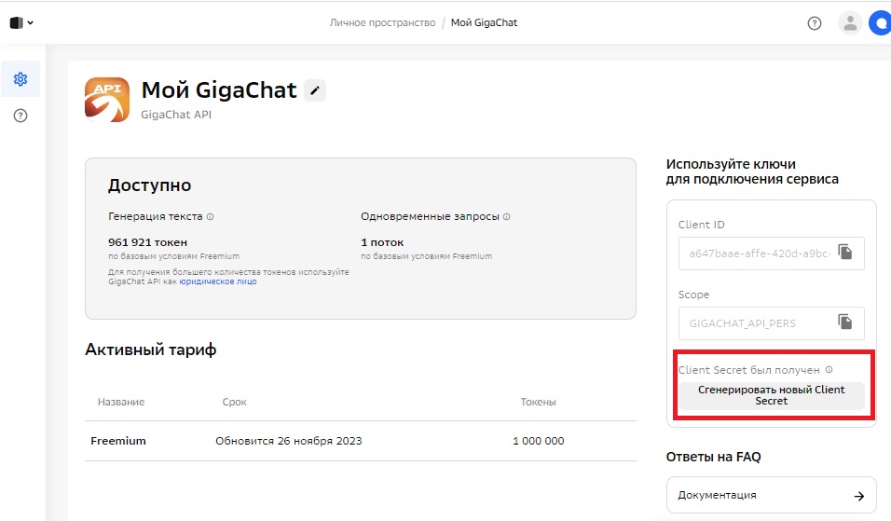Go to Личное пространство breadcrumb
891x521 pixels.
click(x=382, y=22)
